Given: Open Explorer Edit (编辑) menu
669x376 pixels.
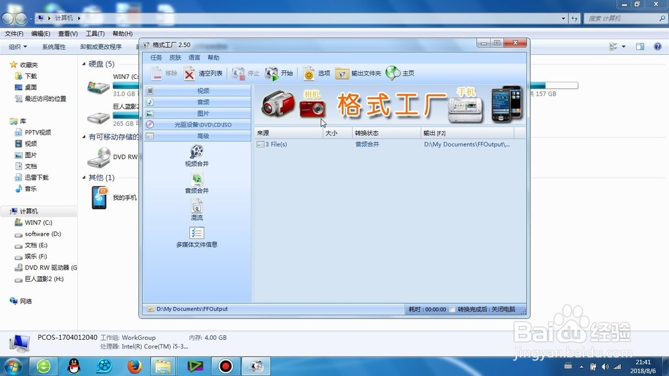Looking at the screenshot, I should pyautogui.click(x=41, y=33).
